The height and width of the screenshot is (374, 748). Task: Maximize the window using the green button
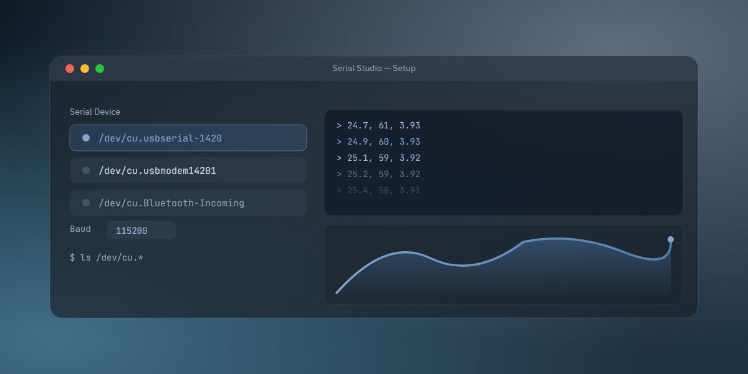100,69
